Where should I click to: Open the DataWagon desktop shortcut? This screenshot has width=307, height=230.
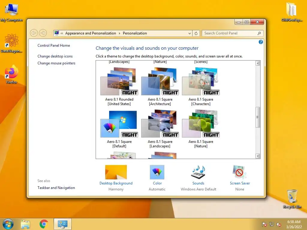[12, 43]
